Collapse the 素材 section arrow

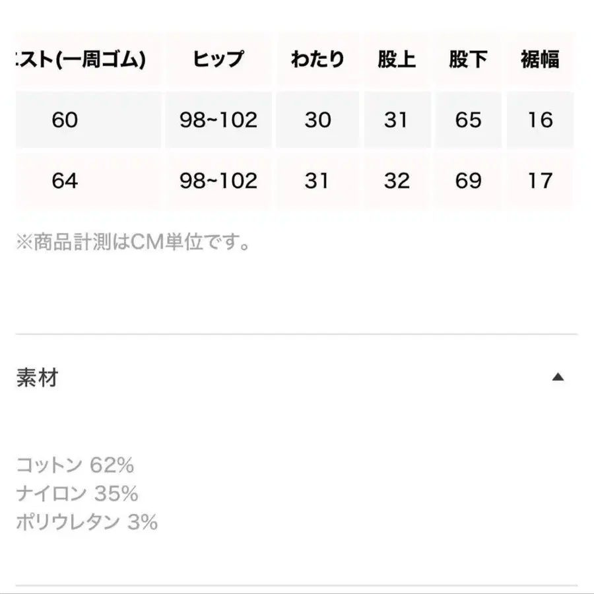[558, 378]
